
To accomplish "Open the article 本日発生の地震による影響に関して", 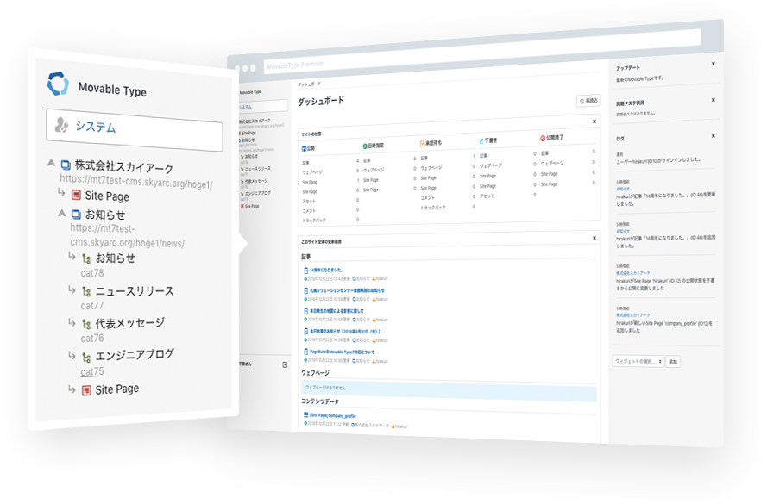I will 337,311.
